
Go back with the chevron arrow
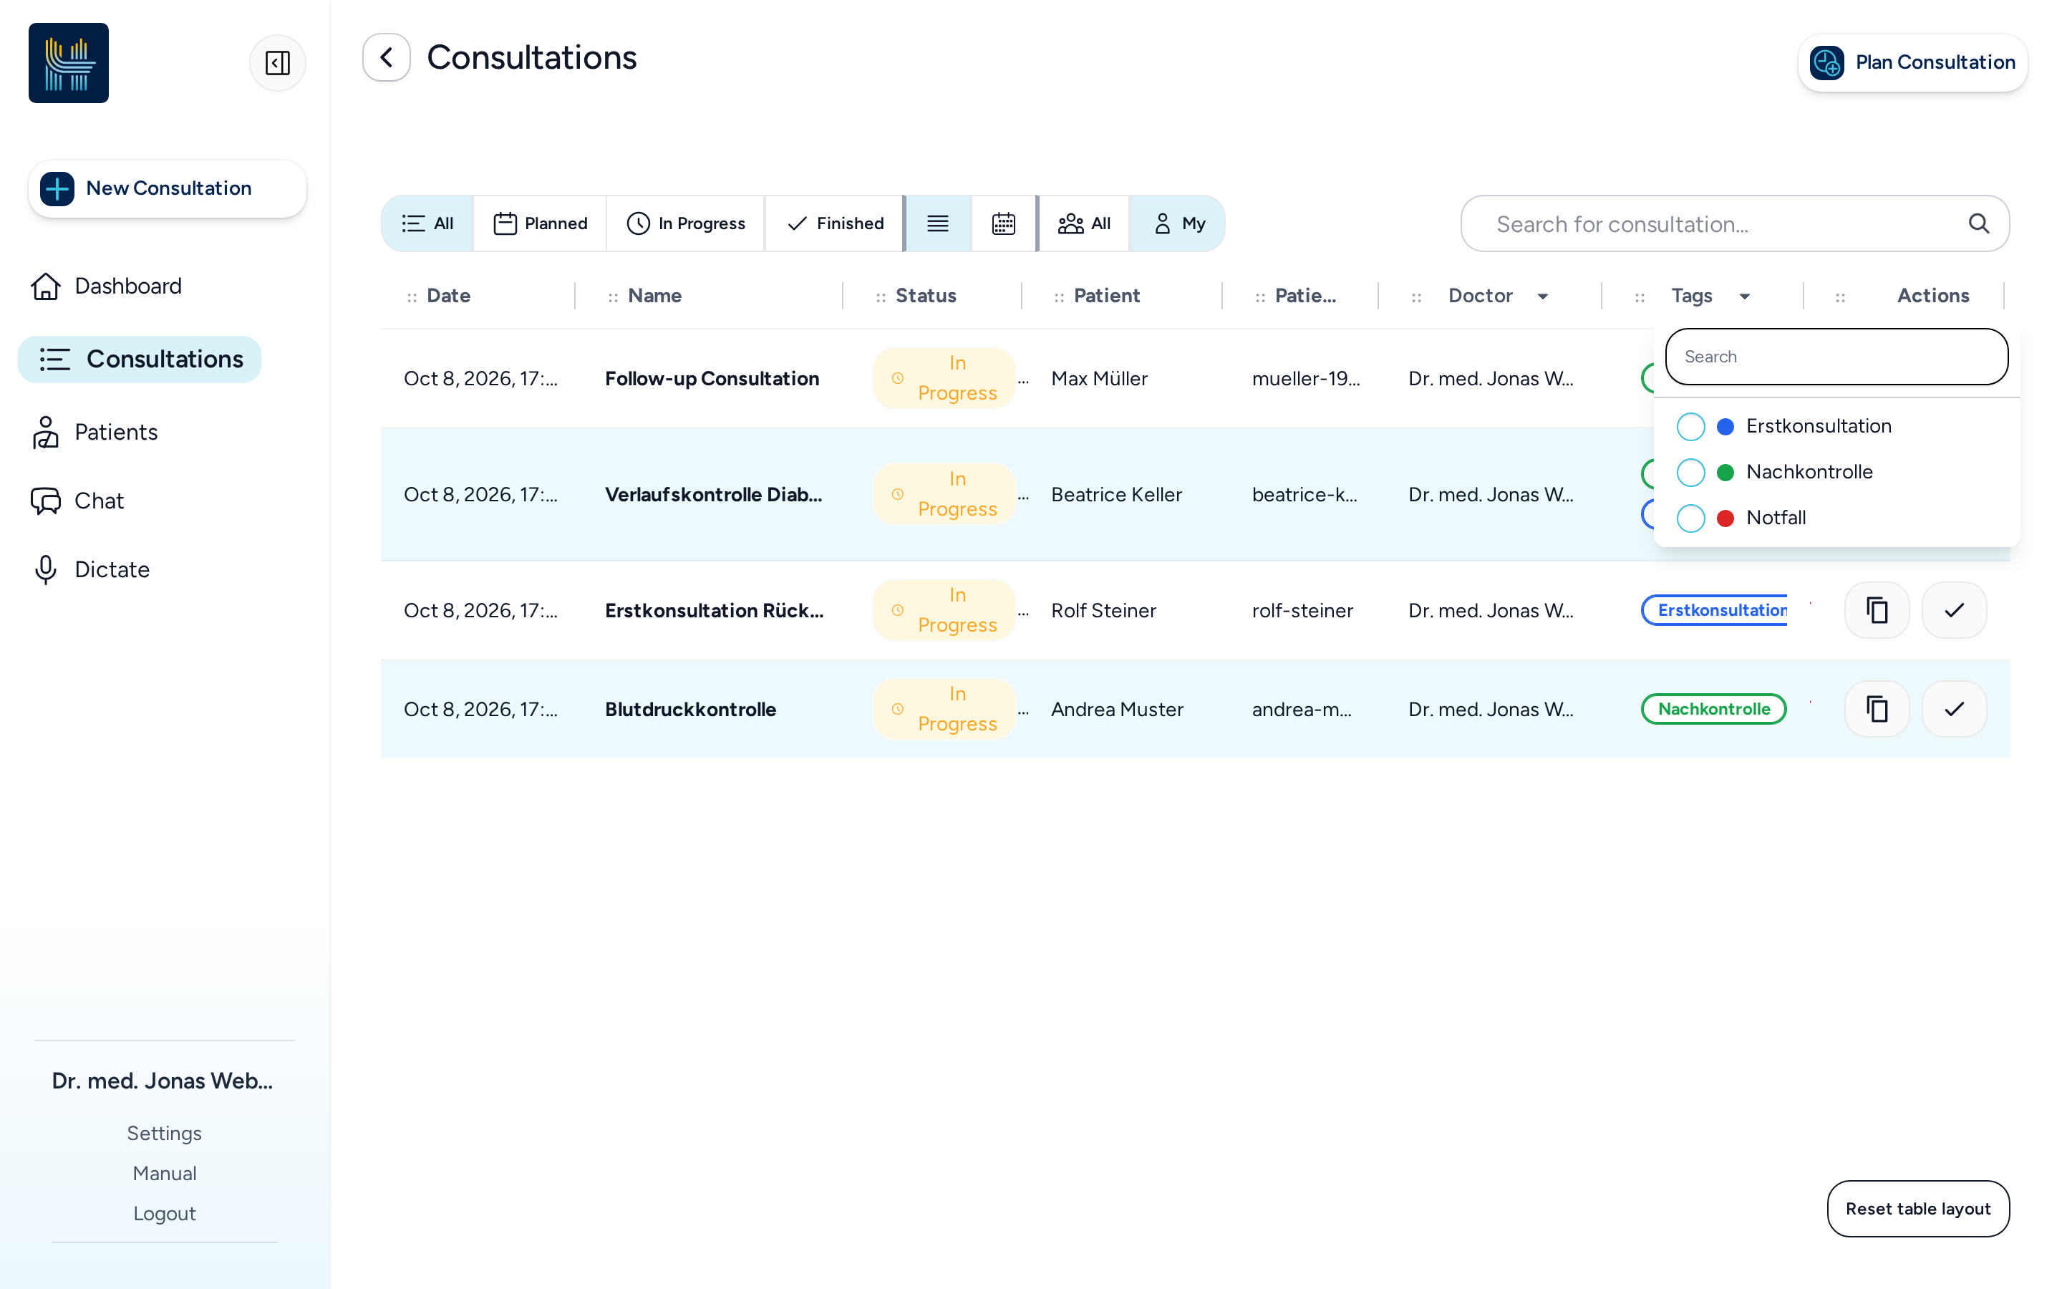(x=386, y=58)
